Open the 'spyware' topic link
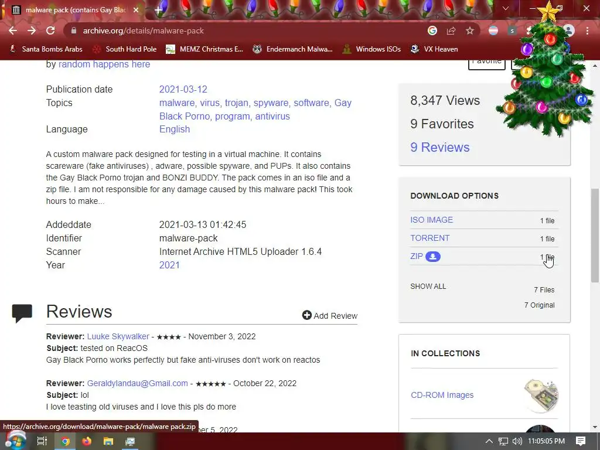The image size is (600, 450). coord(271,103)
